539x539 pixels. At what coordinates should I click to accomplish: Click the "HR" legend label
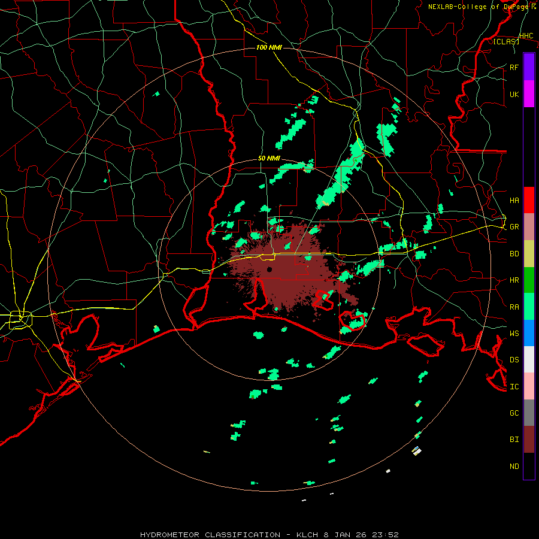(514, 280)
